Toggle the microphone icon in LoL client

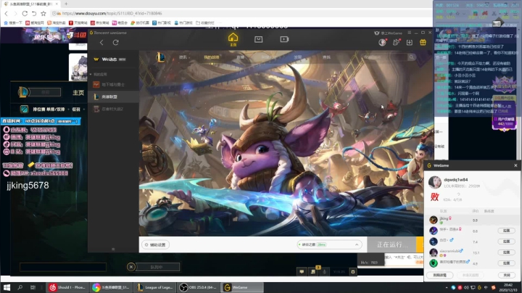tap(324, 272)
